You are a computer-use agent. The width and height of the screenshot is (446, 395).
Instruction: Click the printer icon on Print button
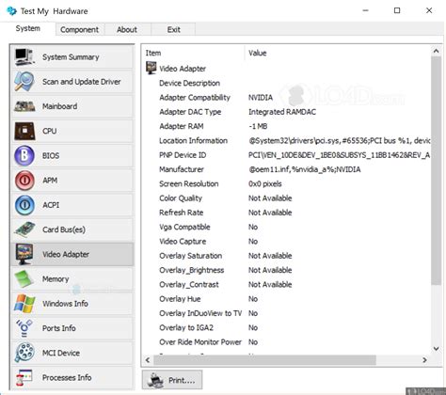155,380
